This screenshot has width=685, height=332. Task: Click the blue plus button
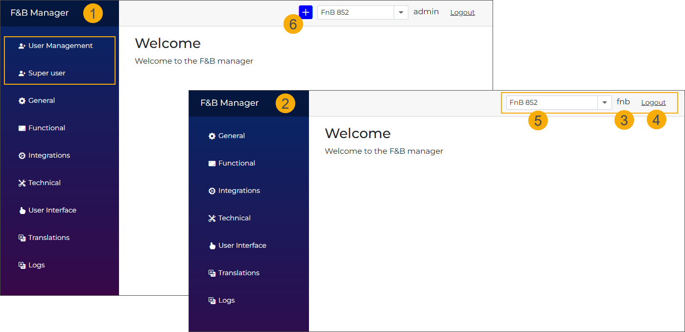[306, 12]
